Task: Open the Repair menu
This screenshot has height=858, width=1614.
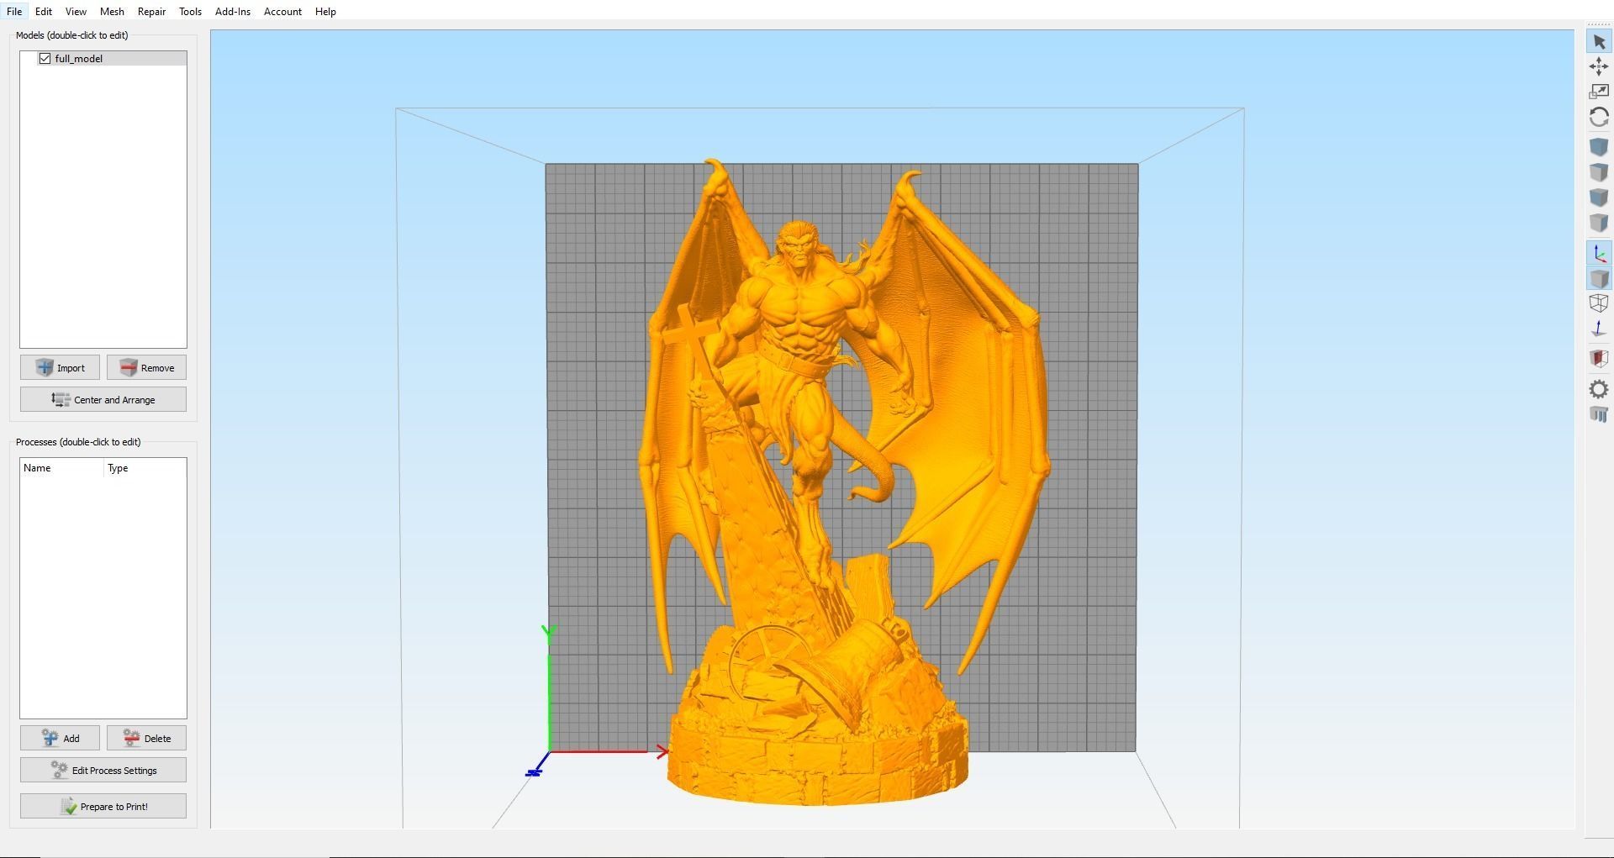Action: pos(151,11)
